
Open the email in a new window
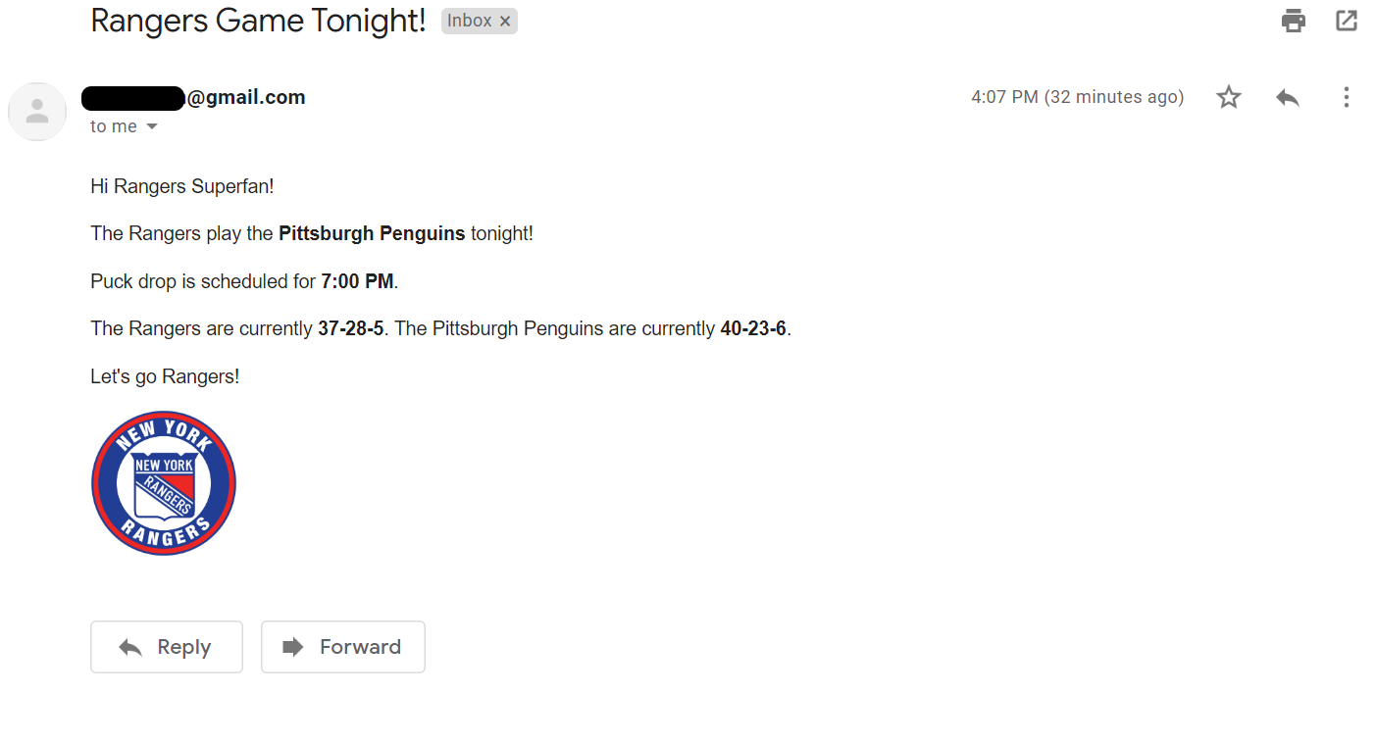pos(1347,21)
